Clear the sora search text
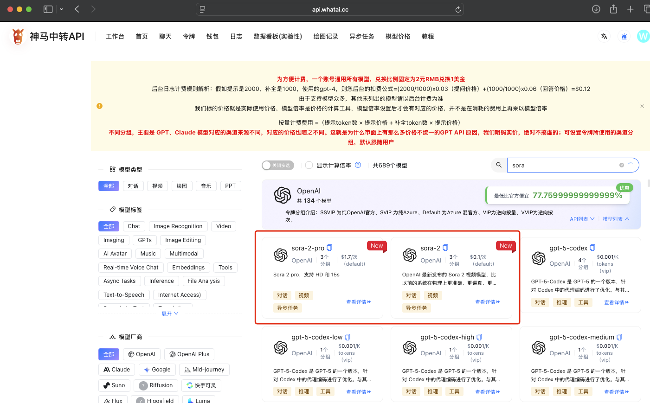650x403 pixels. tap(622, 165)
